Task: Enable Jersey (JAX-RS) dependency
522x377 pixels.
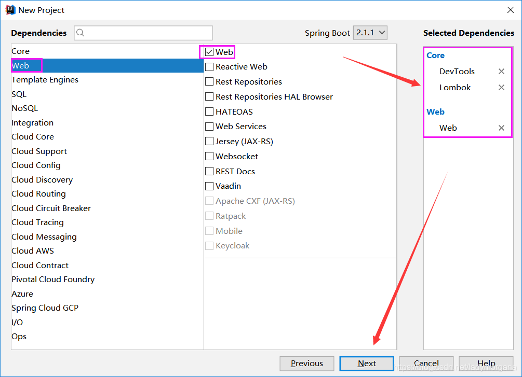Action: click(209, 141)
